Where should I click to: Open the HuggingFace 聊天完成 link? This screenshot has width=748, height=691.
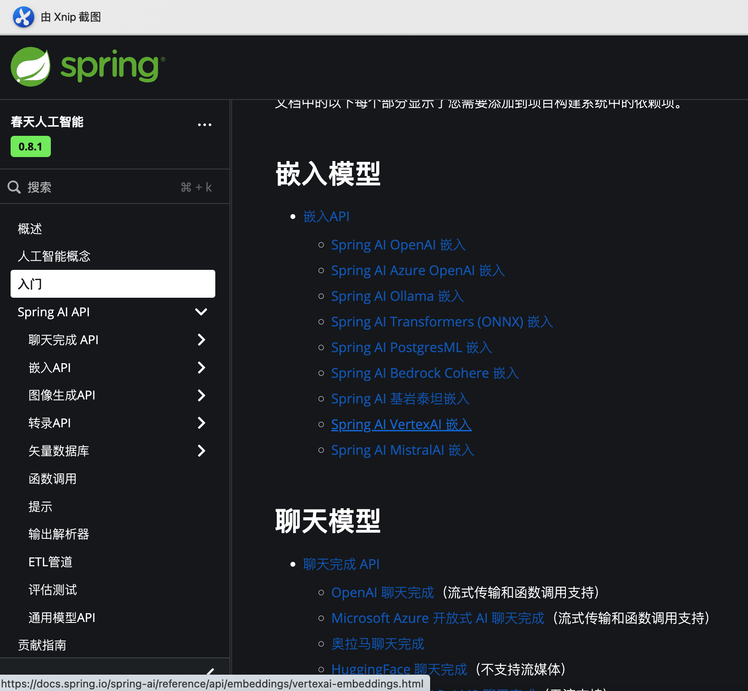(399, 669)
